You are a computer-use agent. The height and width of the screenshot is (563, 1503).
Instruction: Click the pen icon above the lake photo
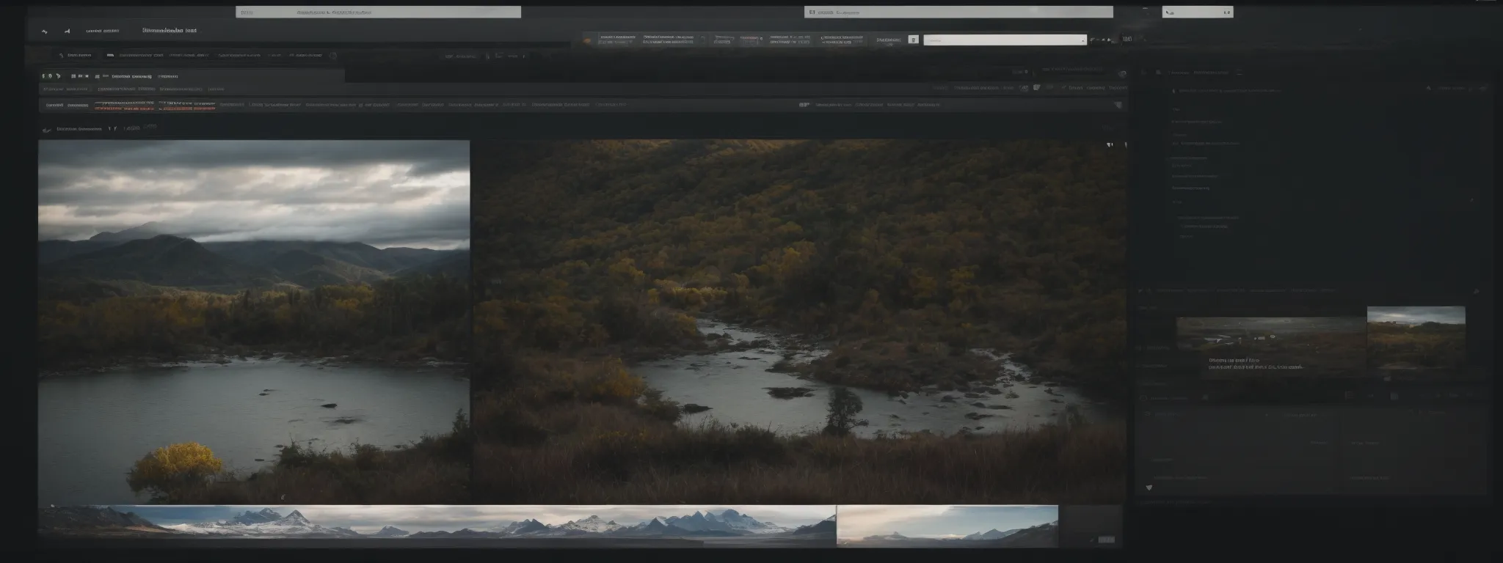pos(48,130)
